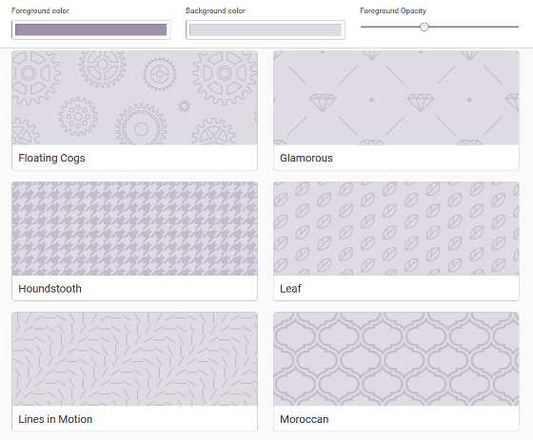533x440 pixels.
Task: Click the Lines in Motion title
Action: click(55, 419)
